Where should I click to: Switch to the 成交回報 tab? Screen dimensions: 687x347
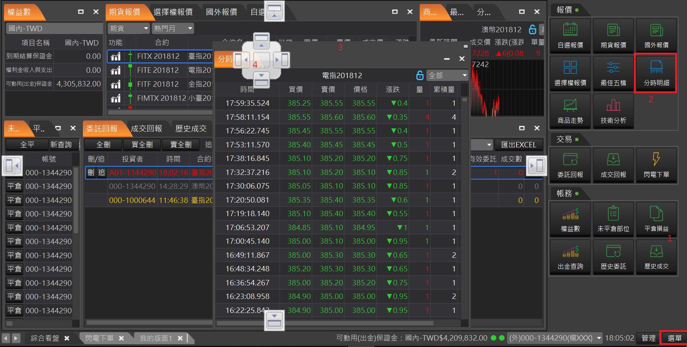(x=146, y=128)
